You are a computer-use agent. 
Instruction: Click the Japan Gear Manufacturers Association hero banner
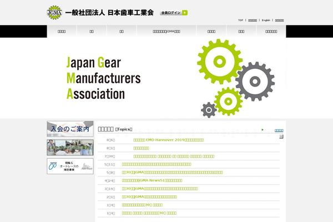coord(167,78)
